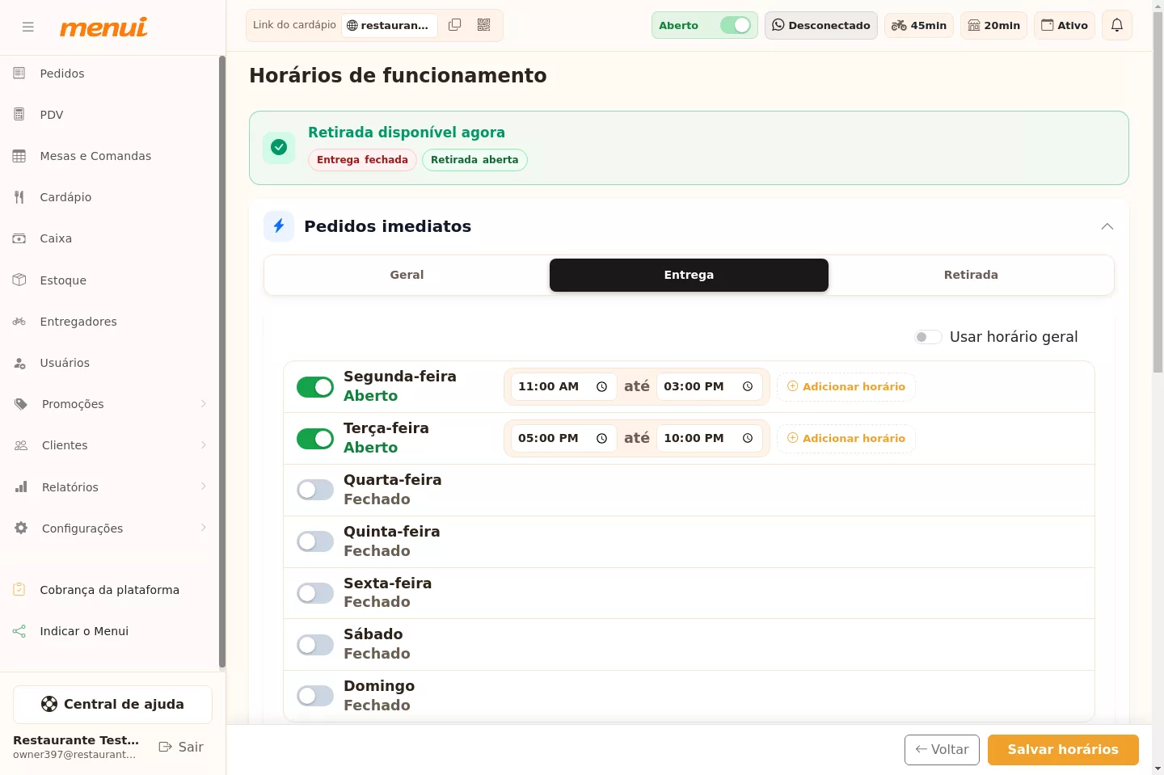Copy the cardápio link icon
This screenshot has height=775, width=1164.
tap(455, 25)
